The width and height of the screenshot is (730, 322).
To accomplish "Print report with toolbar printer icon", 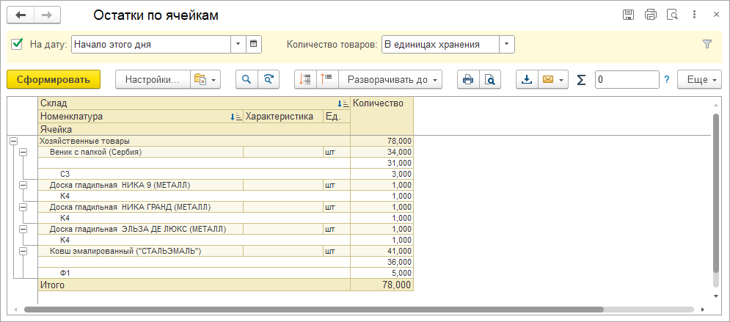I will [468, 79].
